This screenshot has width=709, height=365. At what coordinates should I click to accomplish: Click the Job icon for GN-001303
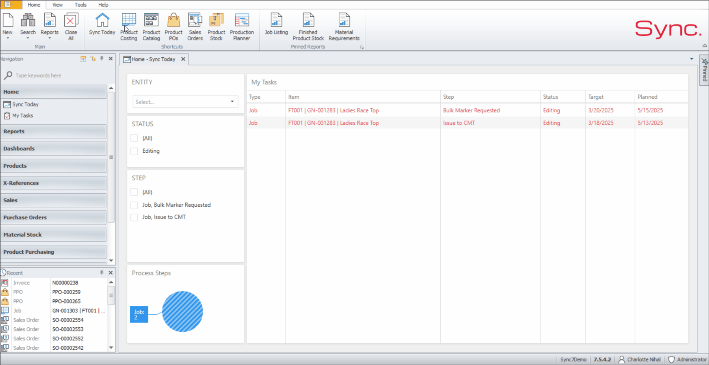pyautogui.click(x=5, y=311)
